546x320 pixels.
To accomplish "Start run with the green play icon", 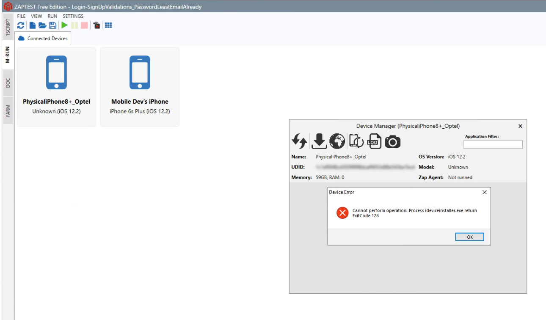I will (x=64, y=25).
